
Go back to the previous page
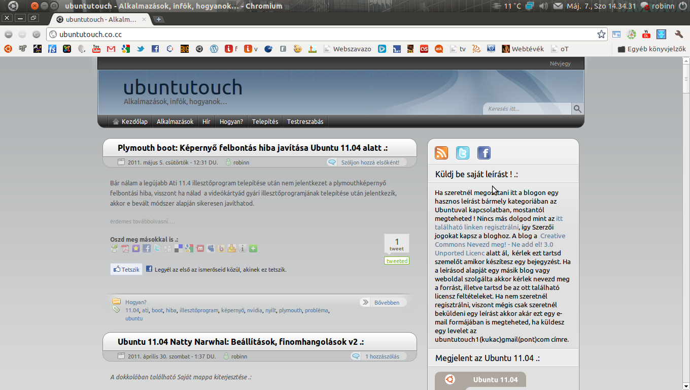point(9,35)
